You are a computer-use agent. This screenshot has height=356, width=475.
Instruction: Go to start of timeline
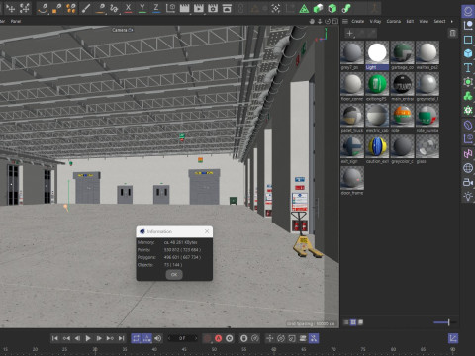pyautogui.click(x=55, y=338)
